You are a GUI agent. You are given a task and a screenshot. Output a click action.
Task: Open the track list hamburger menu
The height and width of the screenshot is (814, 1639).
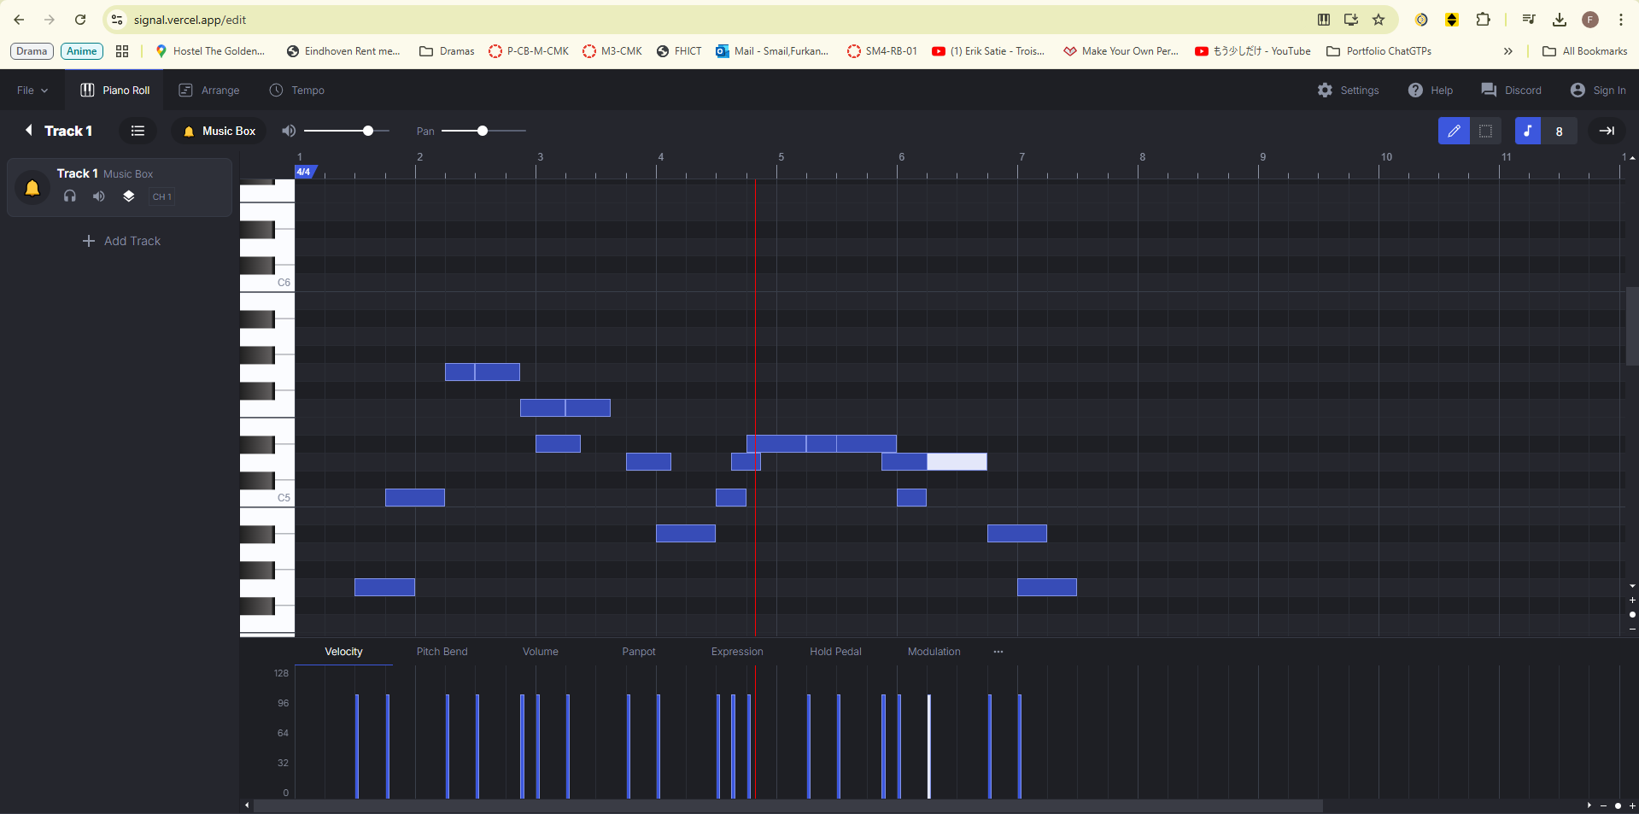138,131
